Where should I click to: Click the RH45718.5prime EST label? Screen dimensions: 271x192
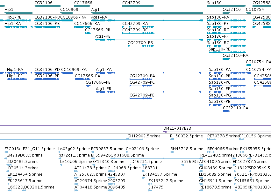(187, 149)
